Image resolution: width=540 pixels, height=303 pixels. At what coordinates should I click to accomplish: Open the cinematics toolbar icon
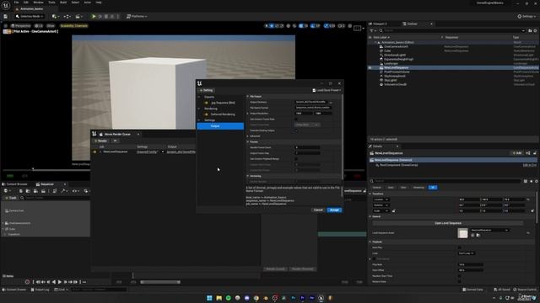point(78,17)
